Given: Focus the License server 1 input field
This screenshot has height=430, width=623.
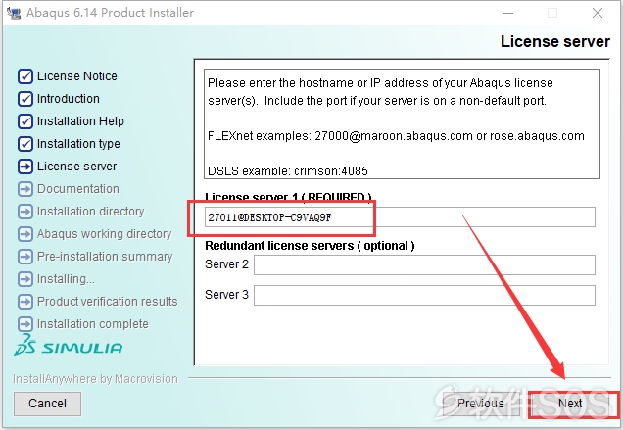Looking at the screenshot, I should (400, 217).
